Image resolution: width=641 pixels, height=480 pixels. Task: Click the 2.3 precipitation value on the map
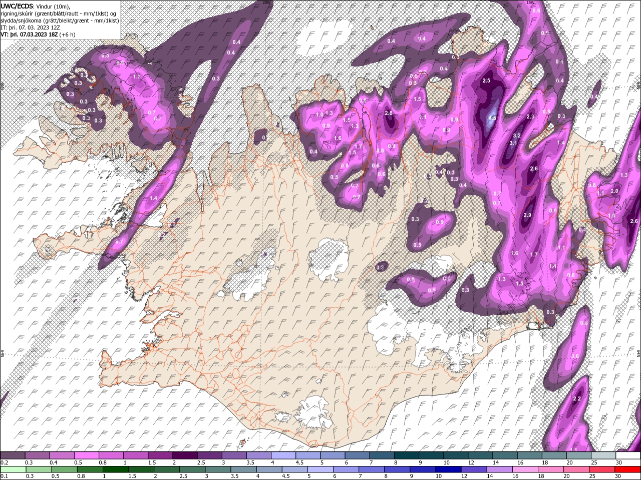530,116
